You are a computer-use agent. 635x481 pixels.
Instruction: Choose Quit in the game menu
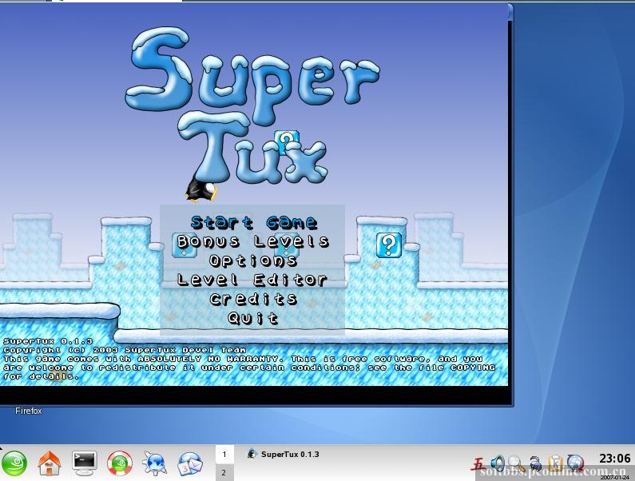(x=252, y=318)
